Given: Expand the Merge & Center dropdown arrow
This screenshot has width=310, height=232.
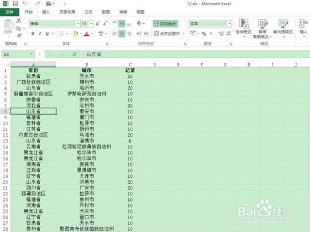Looking at the screenshot, I should (183, 34).
